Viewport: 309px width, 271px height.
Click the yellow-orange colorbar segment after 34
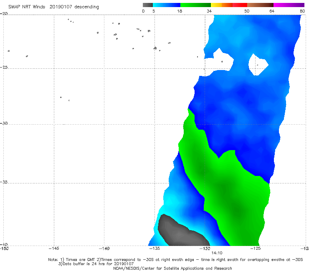point(222,5)
